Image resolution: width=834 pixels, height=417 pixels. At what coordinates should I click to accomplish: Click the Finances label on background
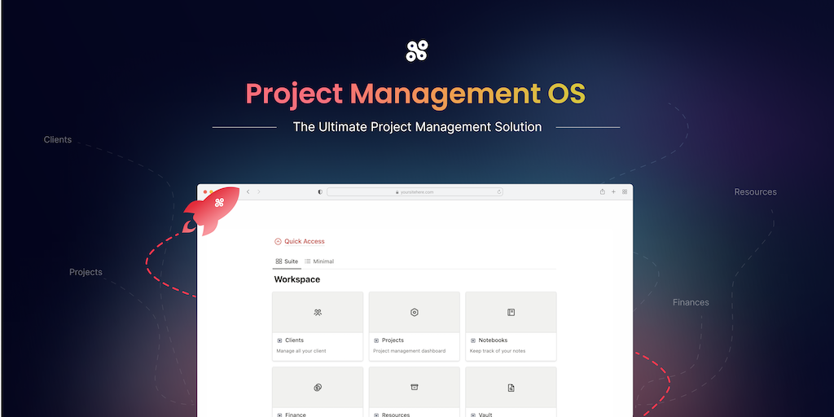[x=691, y=303]
